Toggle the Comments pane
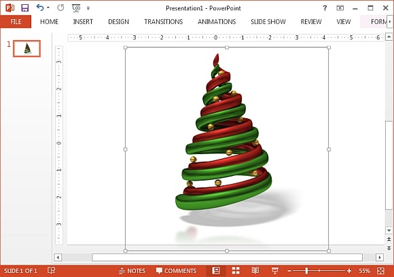The image size is (394, 277). [x=176, y=271]
